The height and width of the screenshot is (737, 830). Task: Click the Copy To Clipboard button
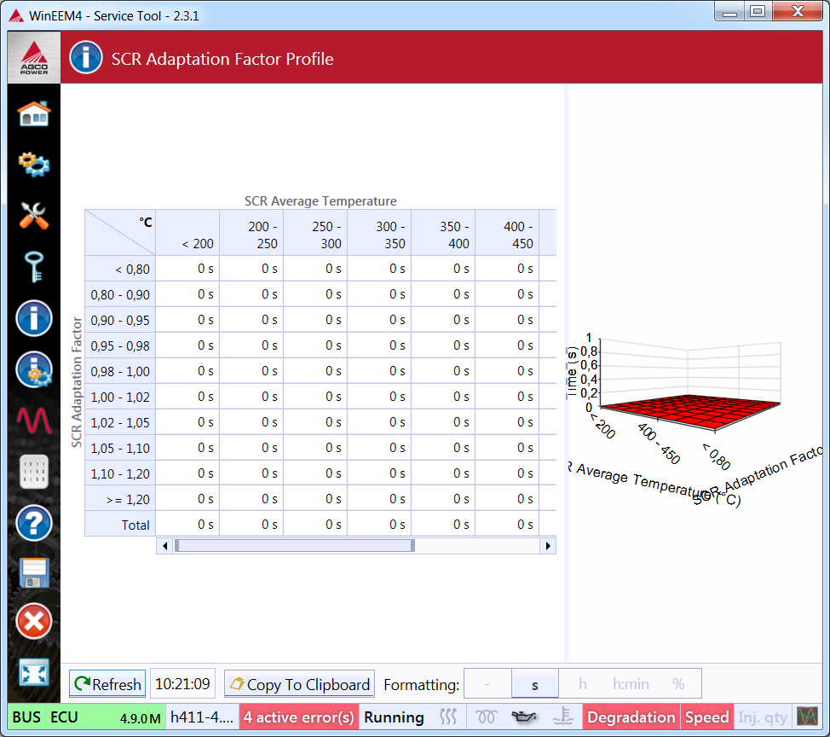pos(299,684)
